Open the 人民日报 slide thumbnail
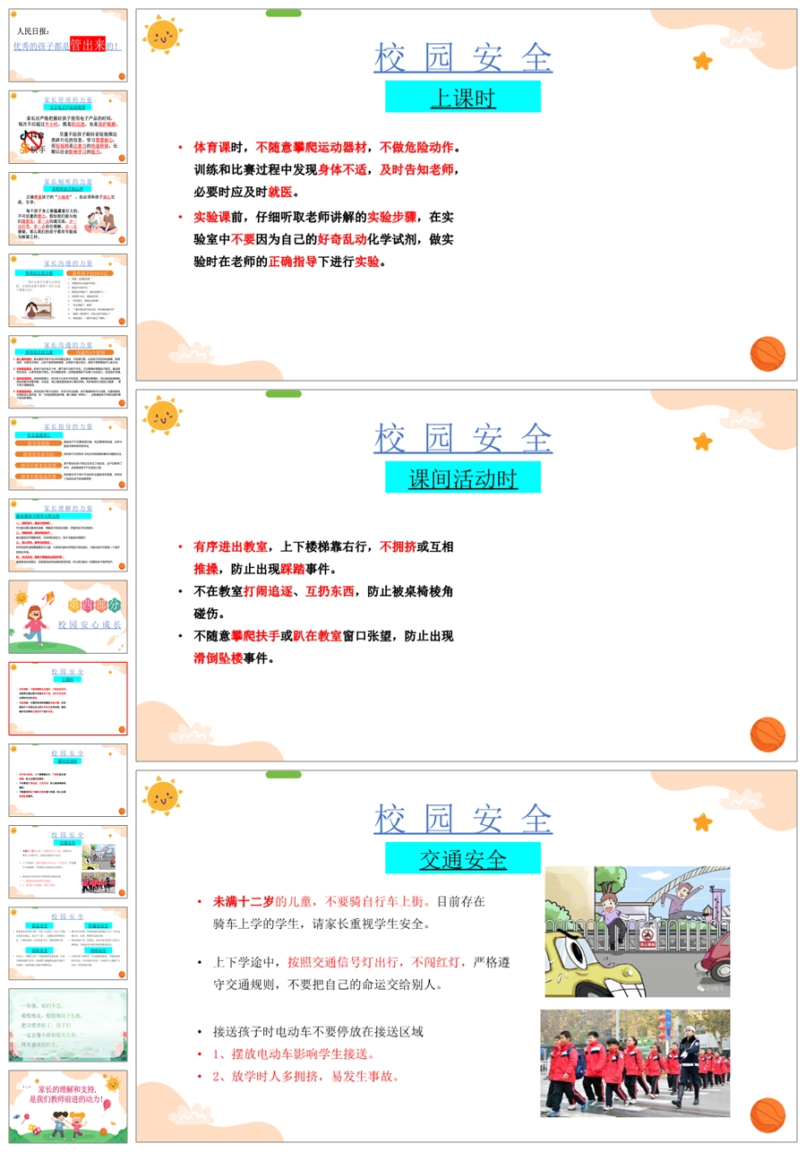This screenshot has width=806, height=1152. pos(68,46)
